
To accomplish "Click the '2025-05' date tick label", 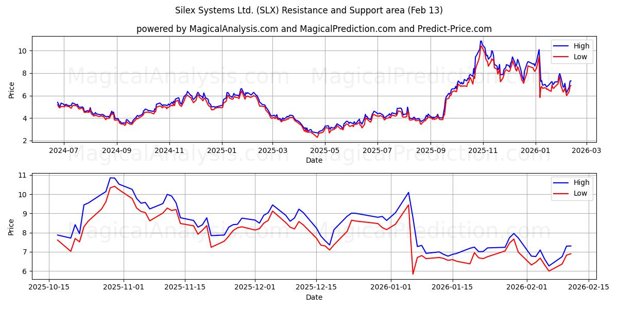I will (325, 150).
